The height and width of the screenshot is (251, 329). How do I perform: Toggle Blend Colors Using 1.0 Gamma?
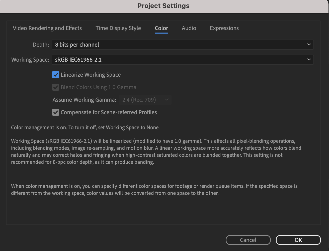point(55,87)
